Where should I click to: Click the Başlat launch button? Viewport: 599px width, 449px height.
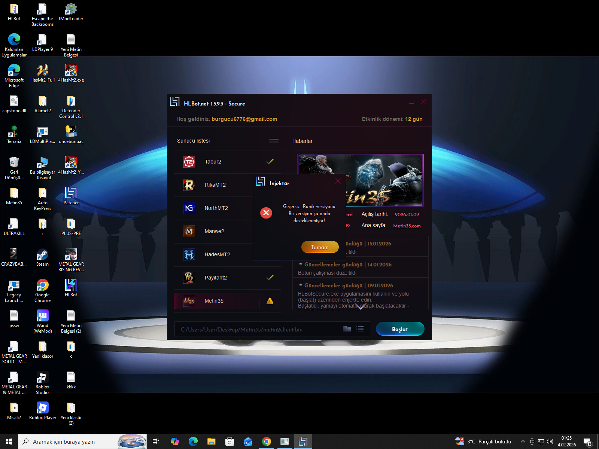[x=400, y=329]
